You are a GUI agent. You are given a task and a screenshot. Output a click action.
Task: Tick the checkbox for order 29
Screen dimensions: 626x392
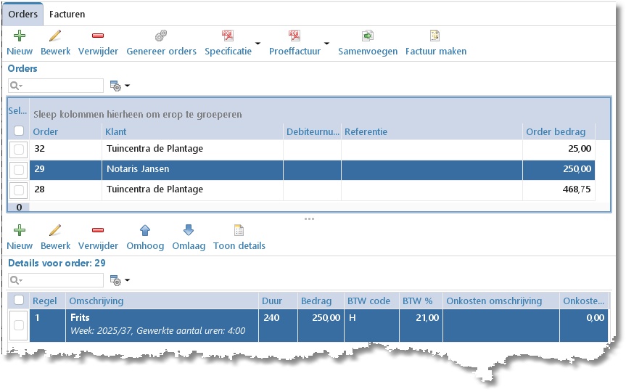point(19,170)
